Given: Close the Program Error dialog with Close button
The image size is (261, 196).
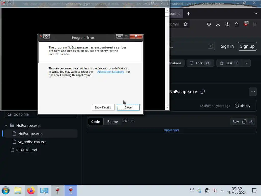Looking at the screenshot, I should point(128,107).
